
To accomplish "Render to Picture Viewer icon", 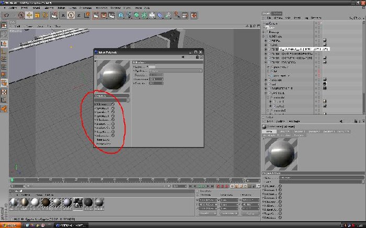I will [x=104, y=15].
